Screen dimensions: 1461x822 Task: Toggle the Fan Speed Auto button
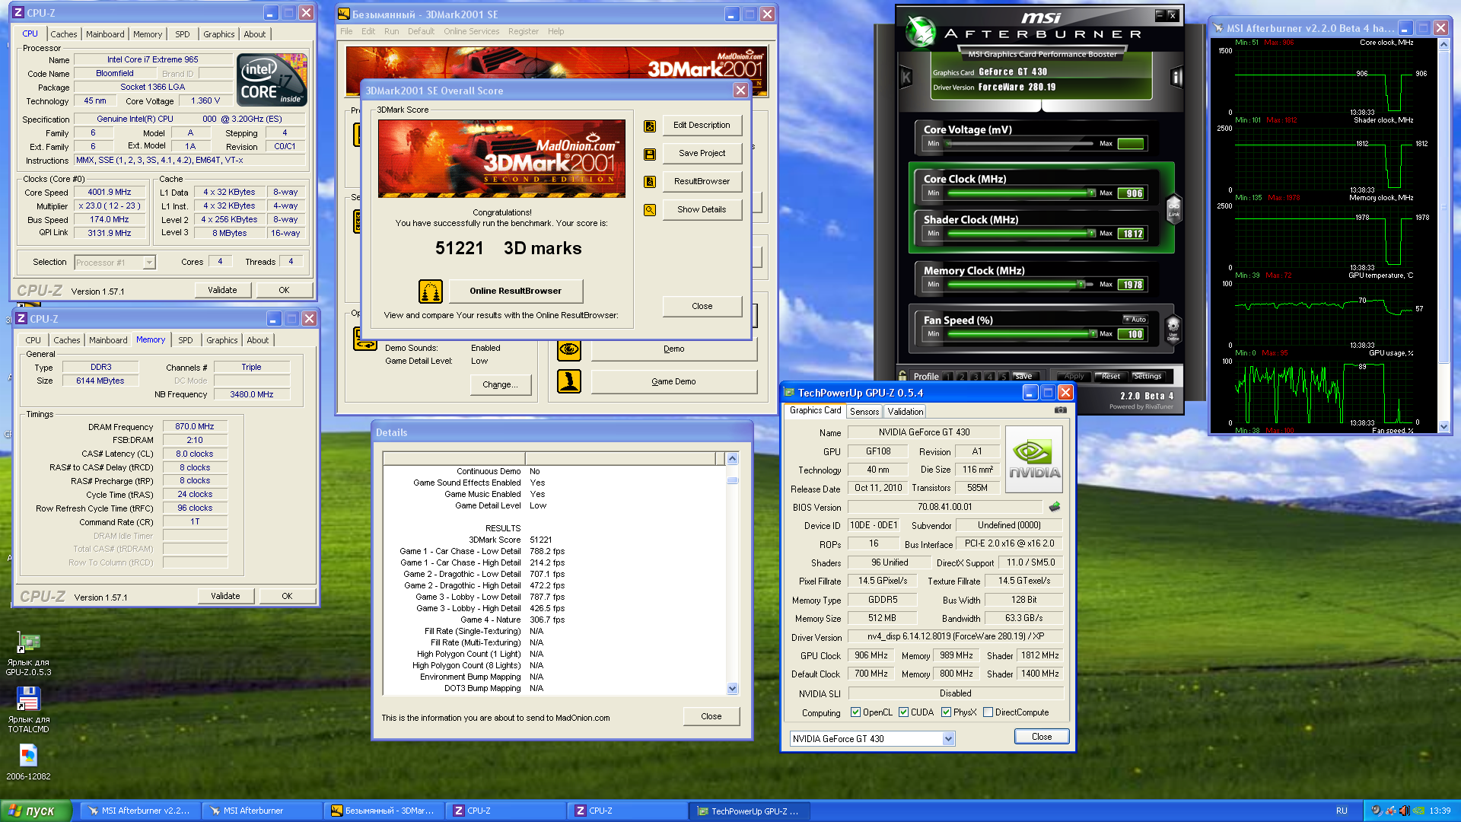(x=1135, y=320)
